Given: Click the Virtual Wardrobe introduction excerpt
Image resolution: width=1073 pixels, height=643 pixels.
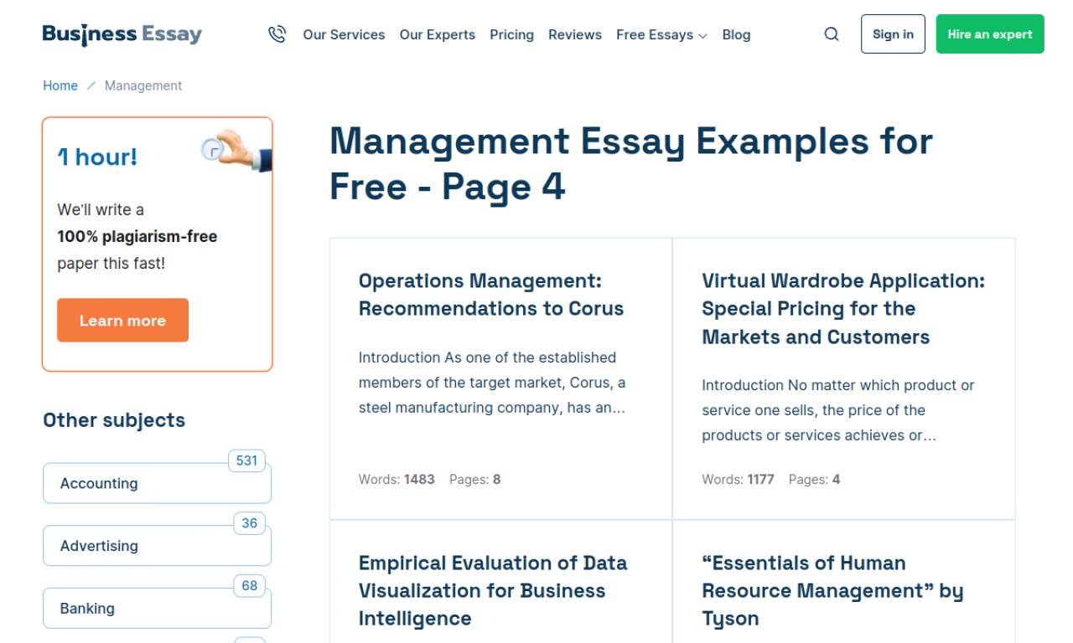Looking at the screenshot, I should (x=838, y=410).
